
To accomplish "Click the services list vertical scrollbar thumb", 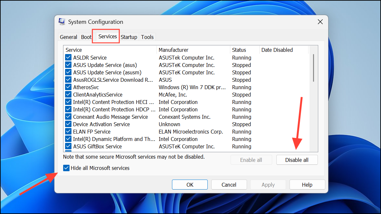I will click(x=313, y=68).
